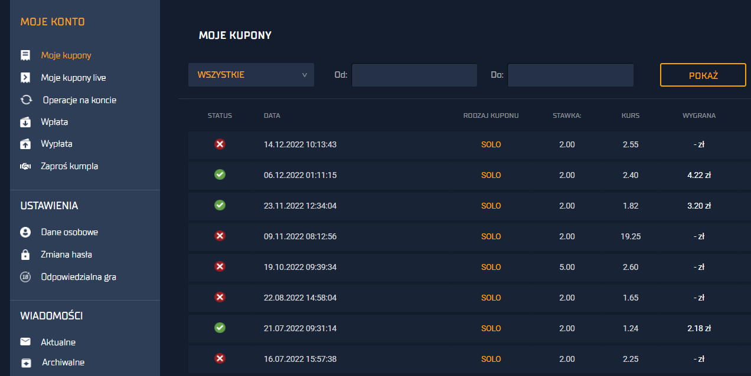The image size is (751, 376).
Task: Click the Wpłata deposit icon
Action: click(x=25, y=122)
